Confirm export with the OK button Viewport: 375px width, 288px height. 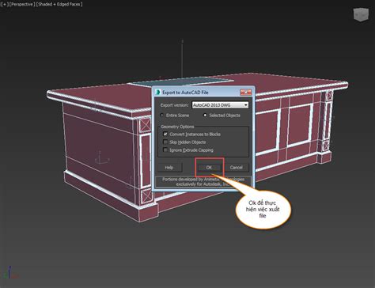pyautogui.click(x=209, y=168)
